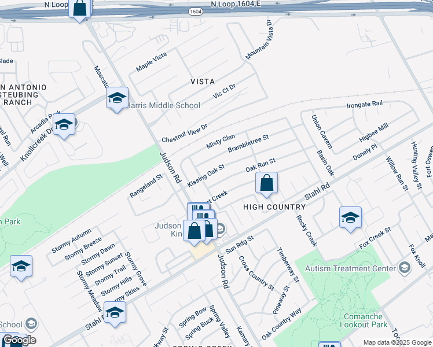
Task: Click the Rangeland St label
Action: (x=146, y=186)
